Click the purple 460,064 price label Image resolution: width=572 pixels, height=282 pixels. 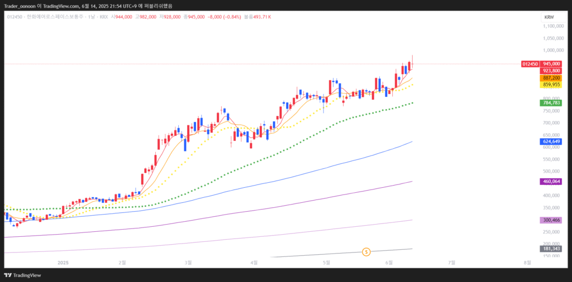point(551,181)
